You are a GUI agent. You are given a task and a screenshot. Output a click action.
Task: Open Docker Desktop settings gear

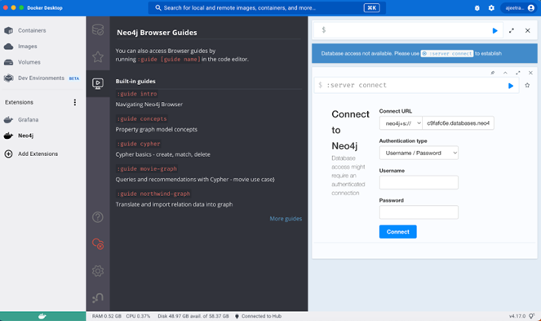[x=491, y=8]
